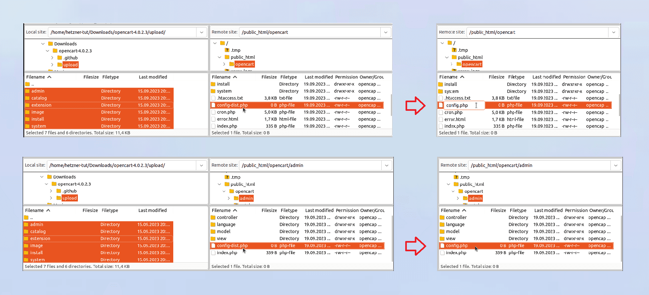Click install folder icon in upper-left remote listing
The image size is (649, 295).
tap(213, 84)
